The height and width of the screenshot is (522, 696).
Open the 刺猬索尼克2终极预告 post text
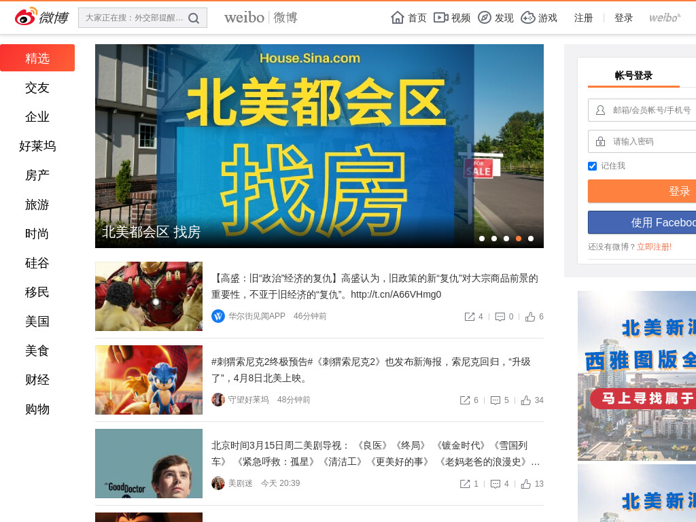pos(371,370)
